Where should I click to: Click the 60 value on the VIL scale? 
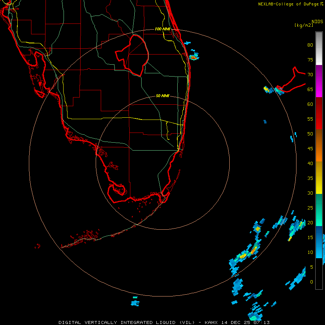(x=310, y=104)
